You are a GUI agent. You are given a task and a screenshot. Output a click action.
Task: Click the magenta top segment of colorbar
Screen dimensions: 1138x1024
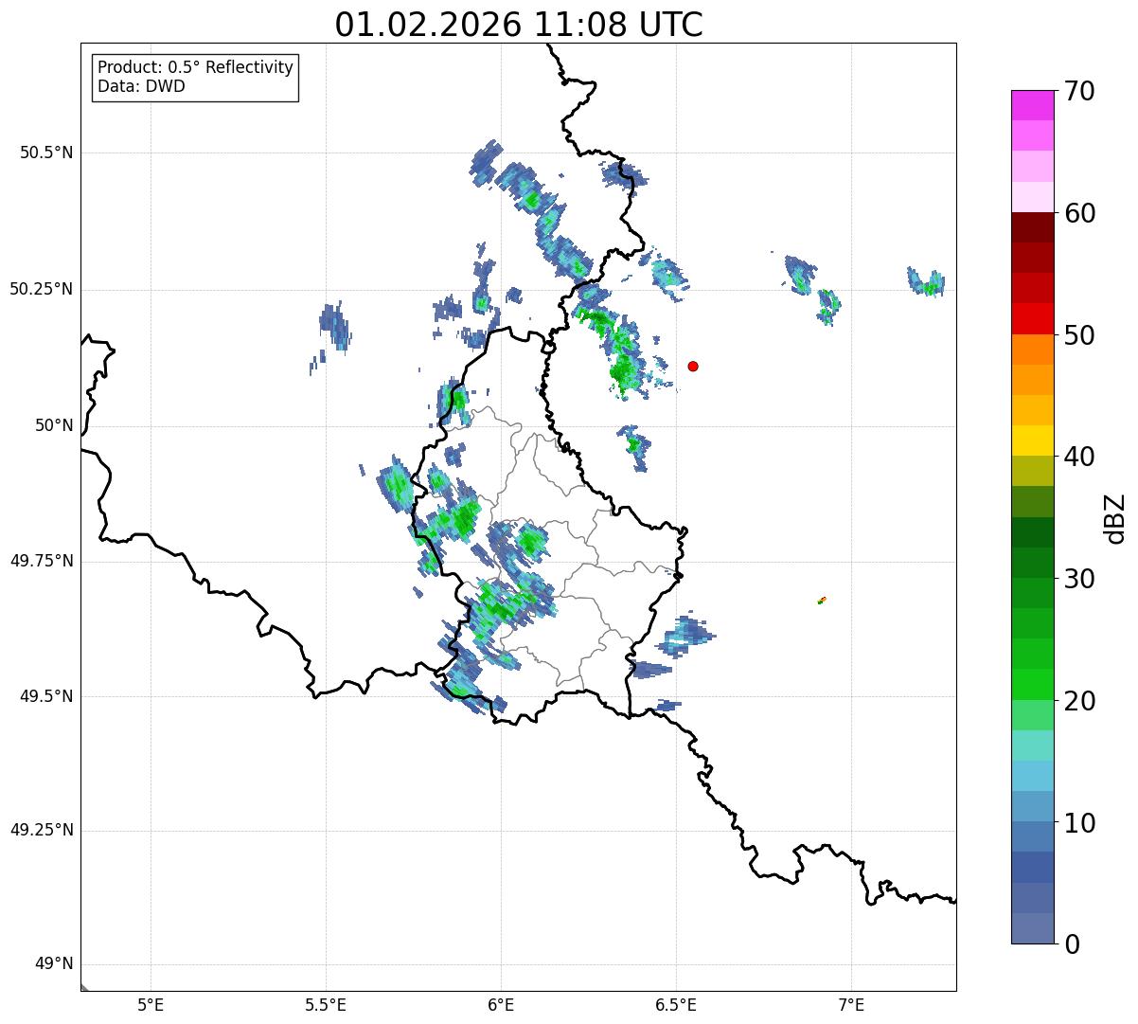[1032, 105]
